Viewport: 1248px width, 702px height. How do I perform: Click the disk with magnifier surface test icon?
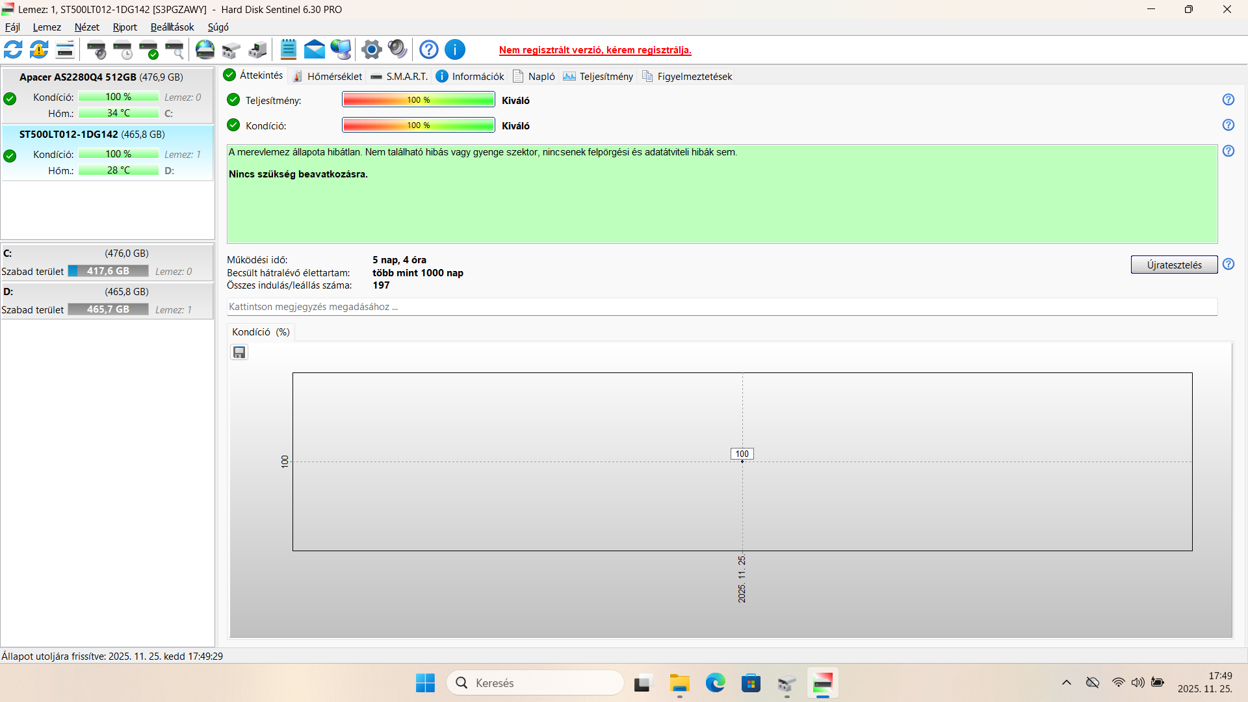point(175,49)
